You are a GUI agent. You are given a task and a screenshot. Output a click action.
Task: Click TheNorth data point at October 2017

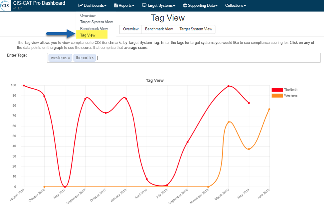[106, 113]
